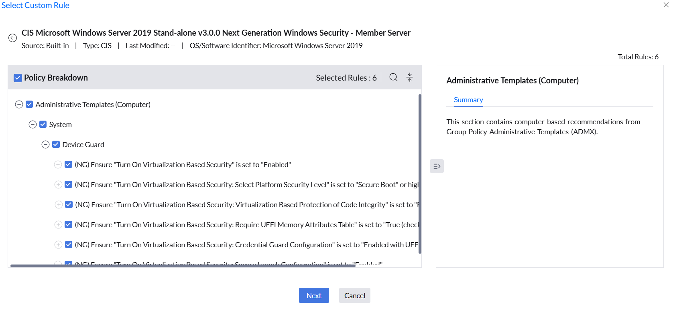Click the 'Total Rules: 6' text
Screen dimensions: 673x309
click(x=638, y=57)
